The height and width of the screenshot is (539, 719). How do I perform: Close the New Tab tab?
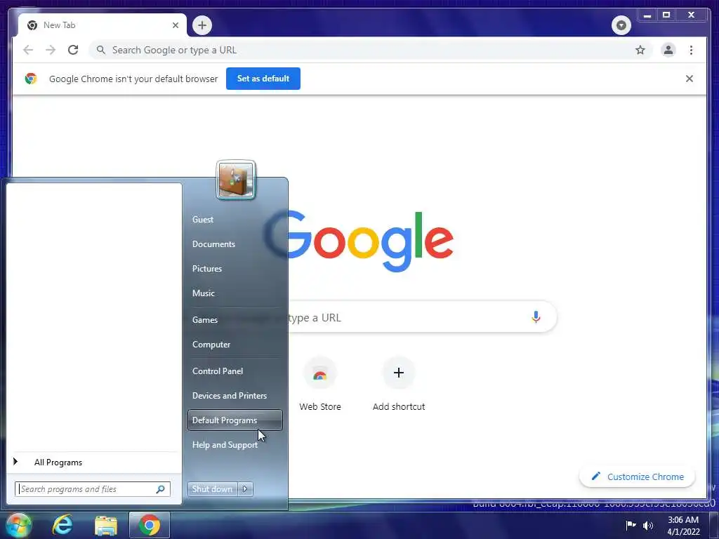(175, 25)
